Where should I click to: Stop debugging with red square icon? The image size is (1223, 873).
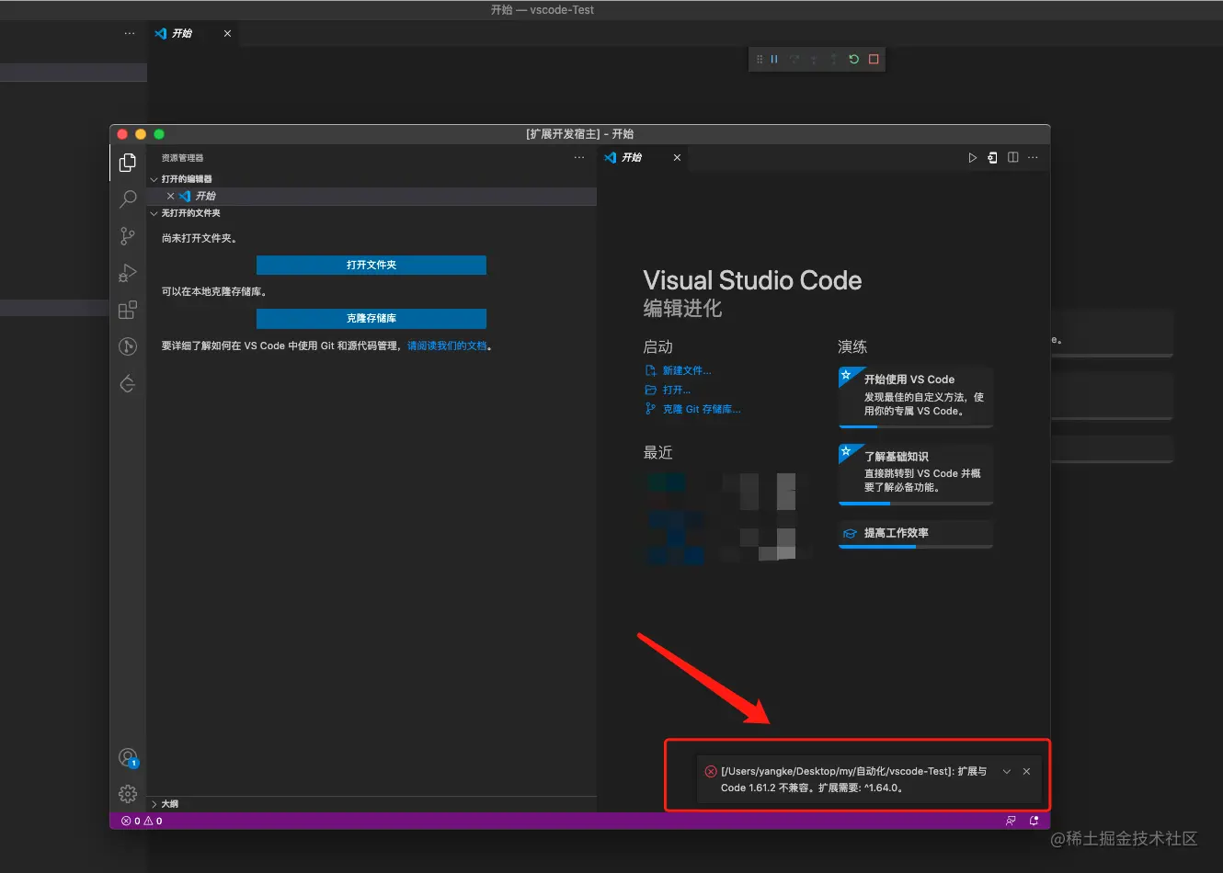[874, 59]
